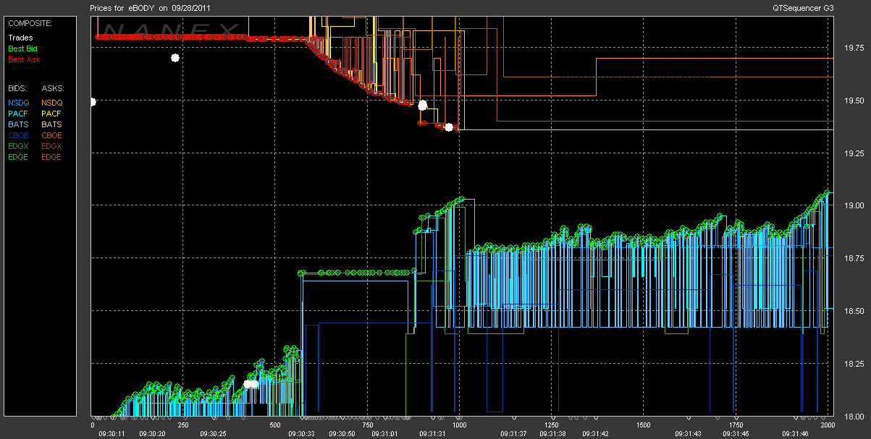
Task: Click the 19.50 price axis label
Action: click(x=854, y=101)
